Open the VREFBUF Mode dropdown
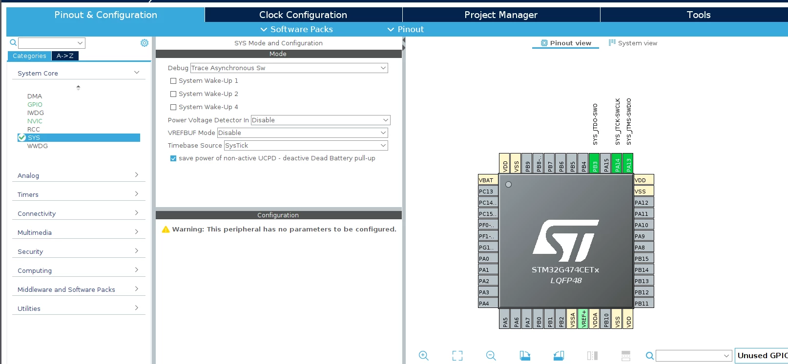Screen dimensions: 788x364 (x=303, y=133)
